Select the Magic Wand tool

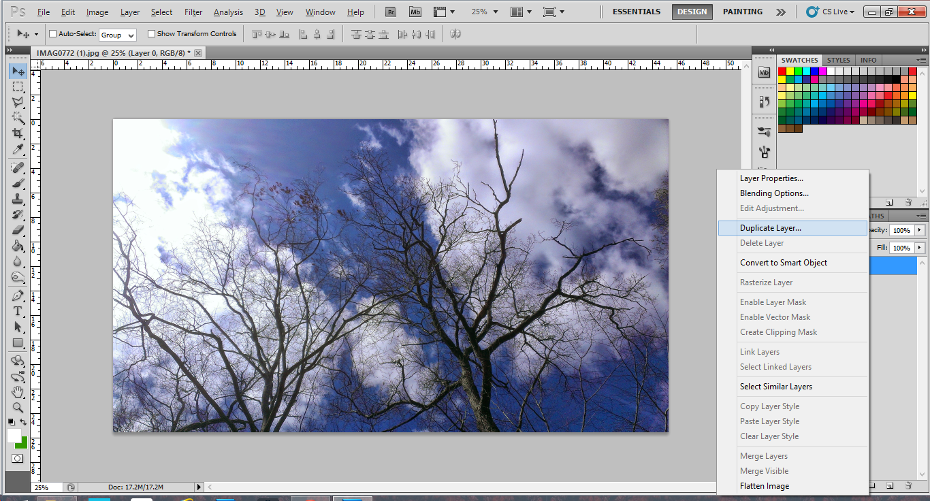tap(18, 118)
